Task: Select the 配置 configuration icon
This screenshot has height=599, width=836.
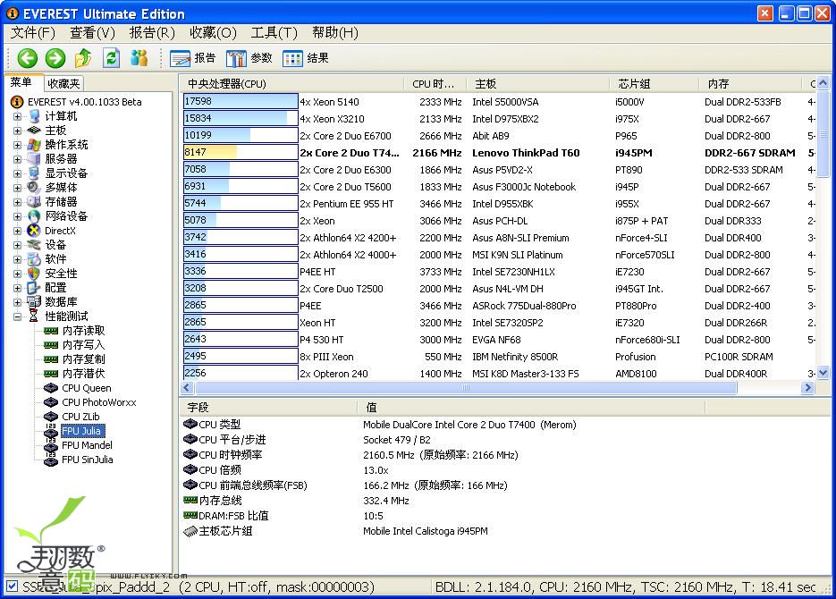Action: click(34, 288)
